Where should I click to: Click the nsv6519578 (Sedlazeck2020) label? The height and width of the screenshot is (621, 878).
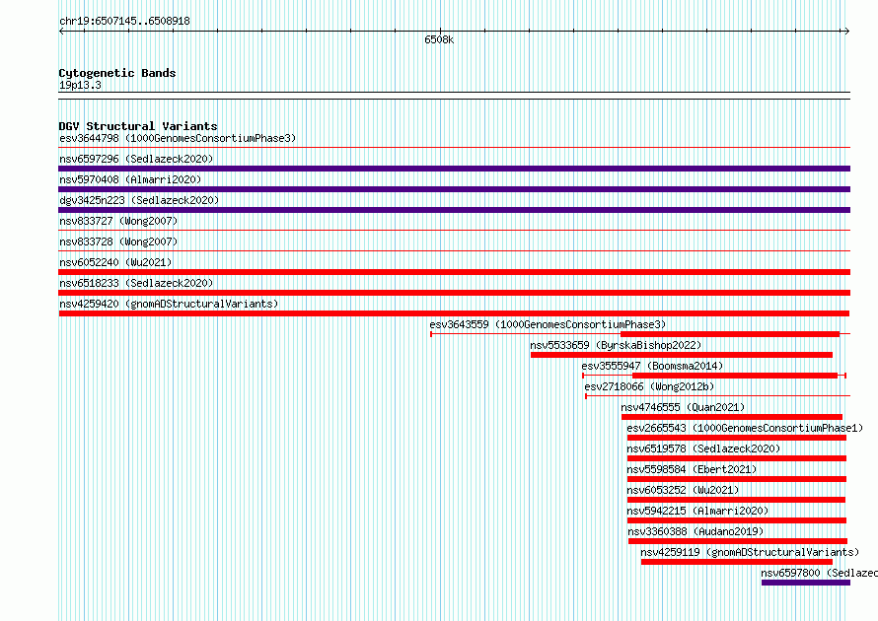(x=703, y=448)
